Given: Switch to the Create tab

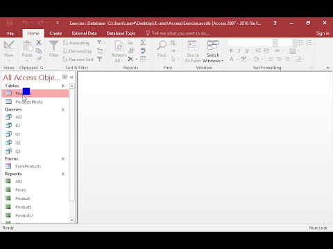Looking at the screenshot, I should 55,33.
